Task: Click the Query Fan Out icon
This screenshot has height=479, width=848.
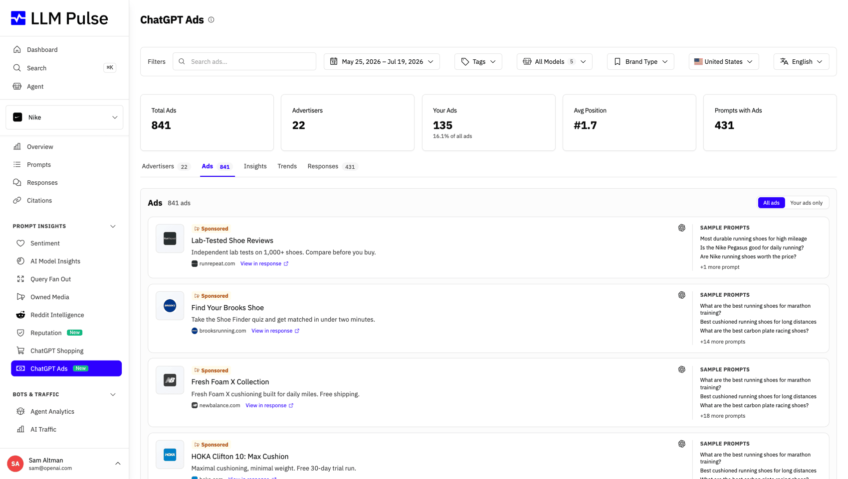Action: tap(20, 279)
